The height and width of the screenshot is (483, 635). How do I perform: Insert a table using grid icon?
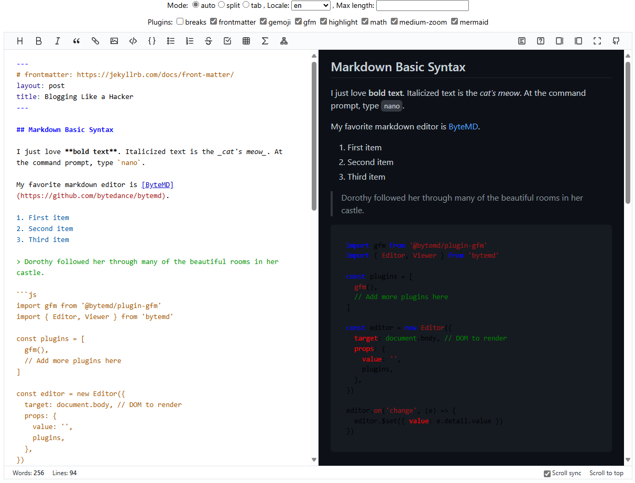(246, 41)
